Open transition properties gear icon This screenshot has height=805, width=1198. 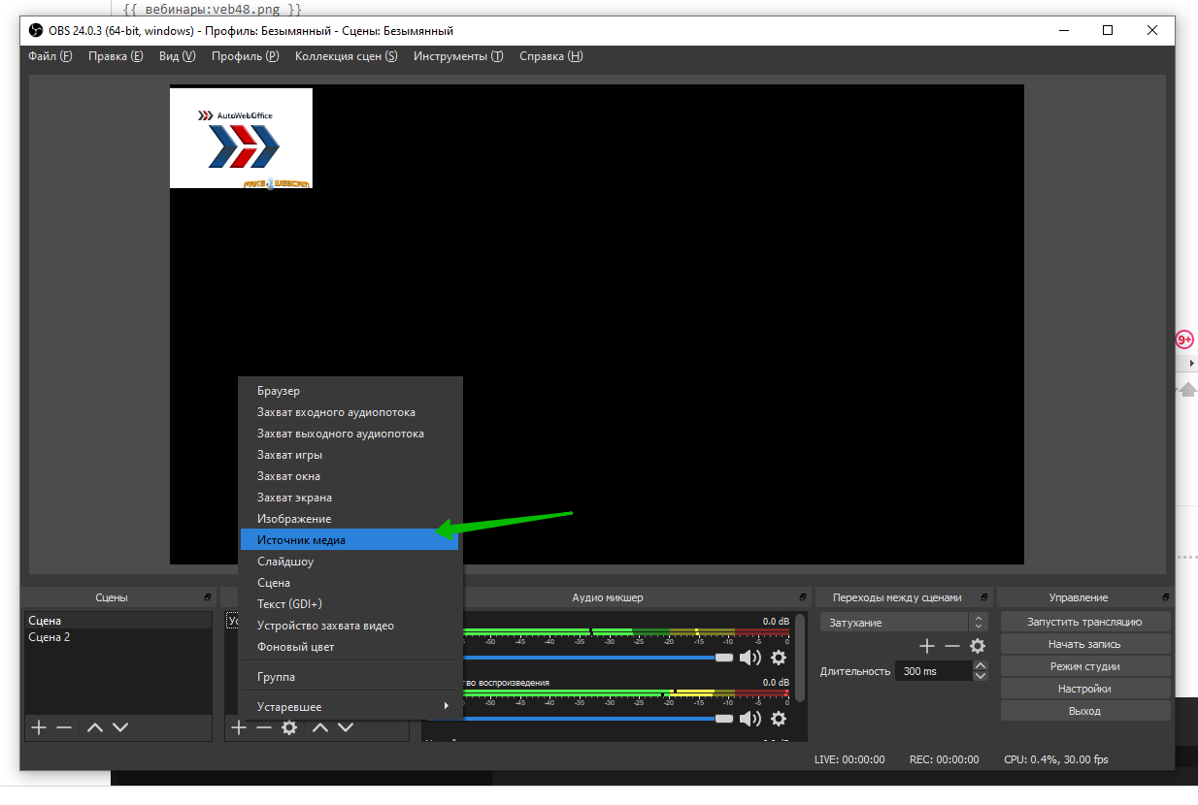[x=978, y=646]
